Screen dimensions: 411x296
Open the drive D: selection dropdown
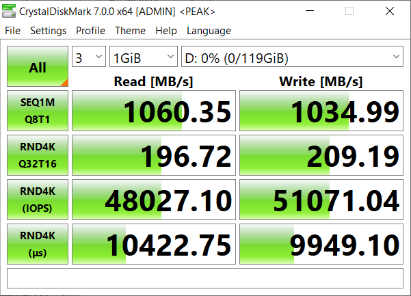[x=292, y=58]
